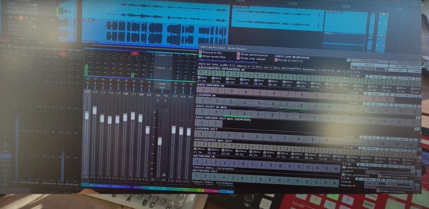The width and height of the screenshot is (429, 209).
Task: Click the About button in ASIO Link Pro
Action: (370, 65)
